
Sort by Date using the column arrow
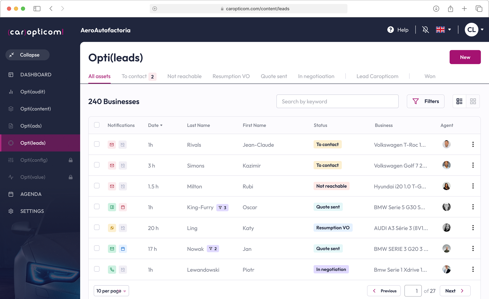tap(162, 125)
